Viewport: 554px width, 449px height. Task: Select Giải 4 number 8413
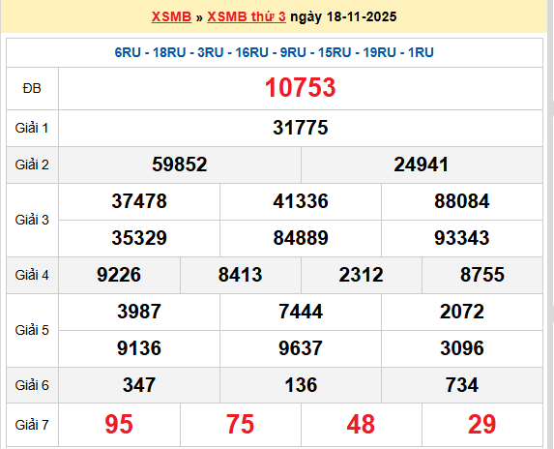(240, 275)
